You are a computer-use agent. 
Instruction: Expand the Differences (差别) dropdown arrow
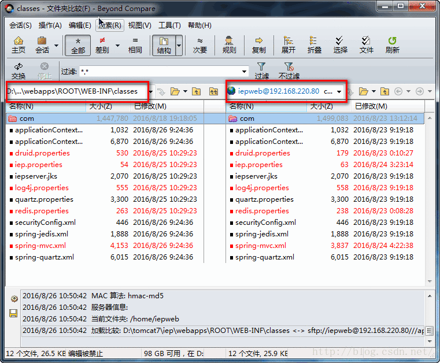coord(117,45)
